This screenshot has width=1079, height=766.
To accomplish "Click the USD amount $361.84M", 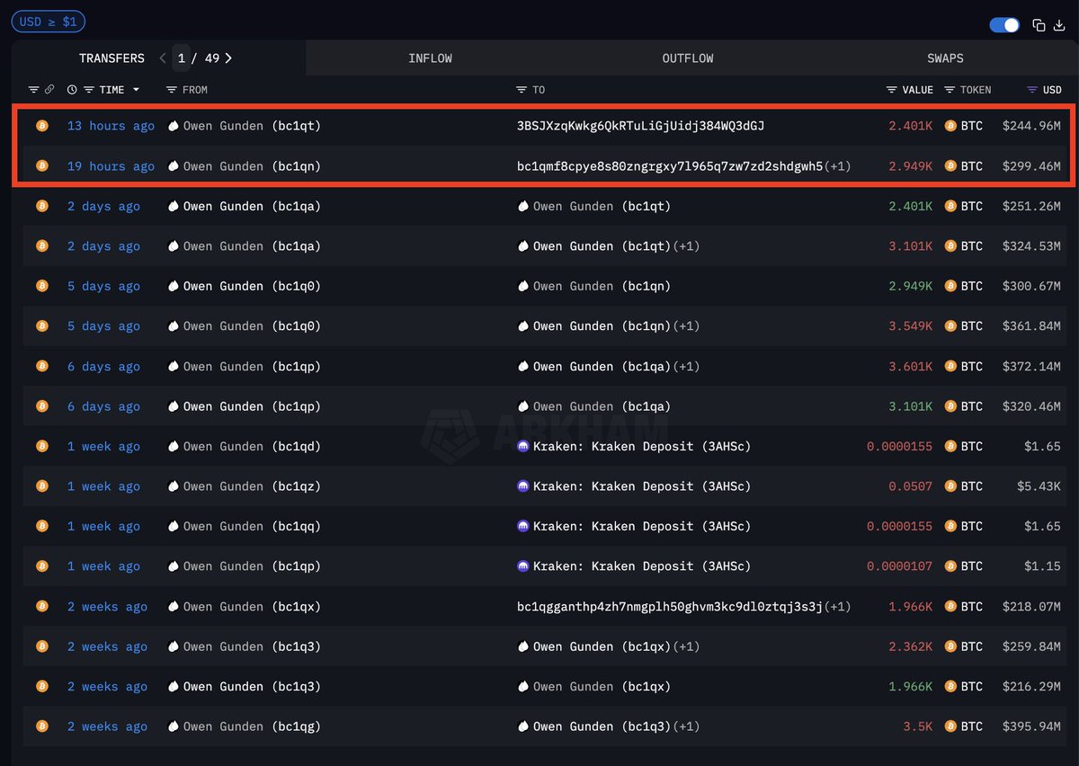I will [x=1031, y=326].
